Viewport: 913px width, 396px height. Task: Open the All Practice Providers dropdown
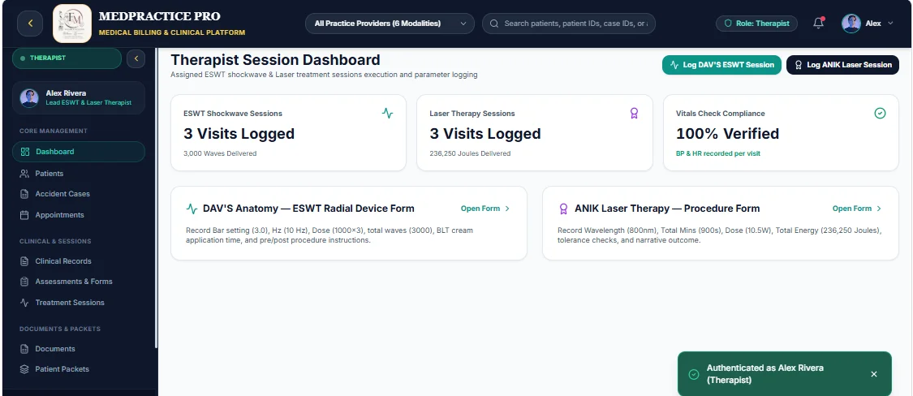[x=390, y=24]
